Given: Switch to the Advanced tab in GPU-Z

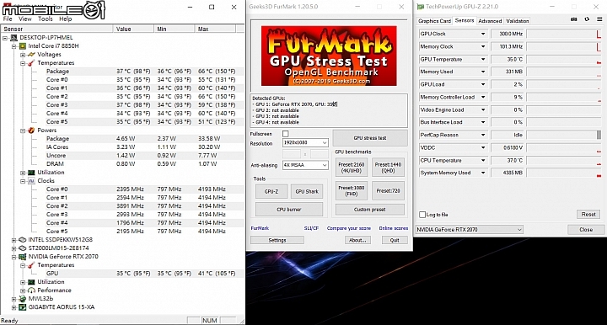Looking at the screenshot, I should click(x=490, y=21).
